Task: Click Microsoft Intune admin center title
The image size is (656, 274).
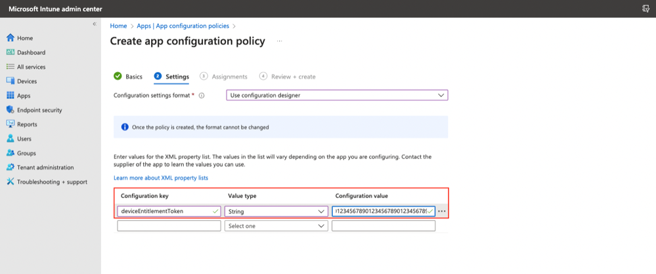Action: pos(55,9)
